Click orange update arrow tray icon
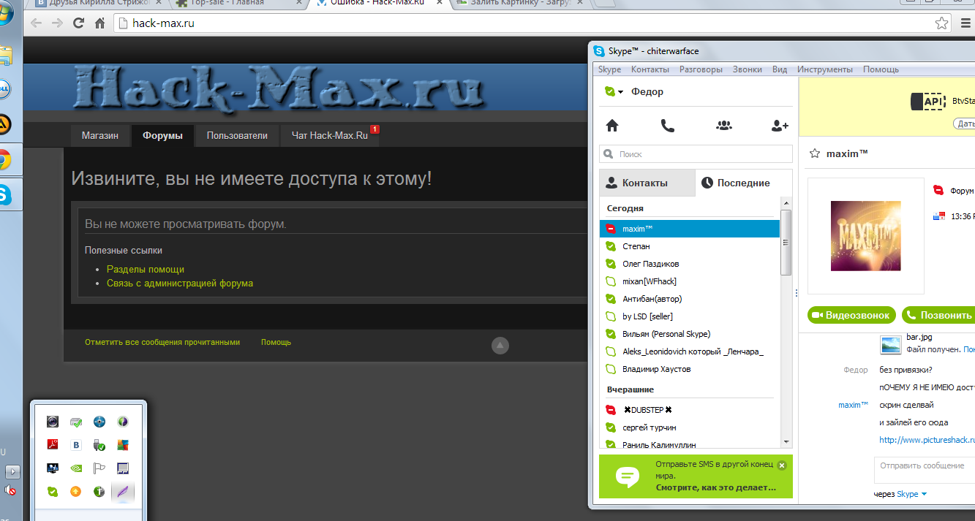 (x=76, y=492)
